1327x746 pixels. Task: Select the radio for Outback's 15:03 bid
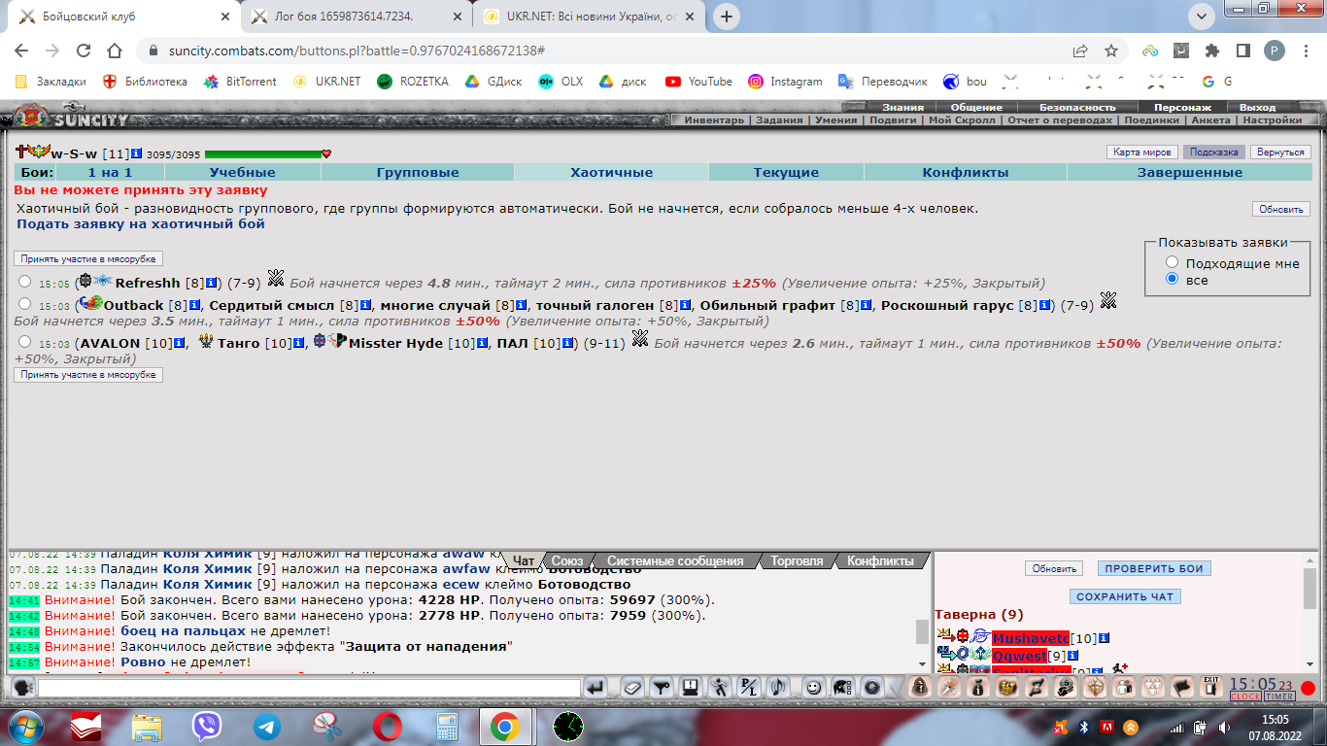tap(25, 304)
